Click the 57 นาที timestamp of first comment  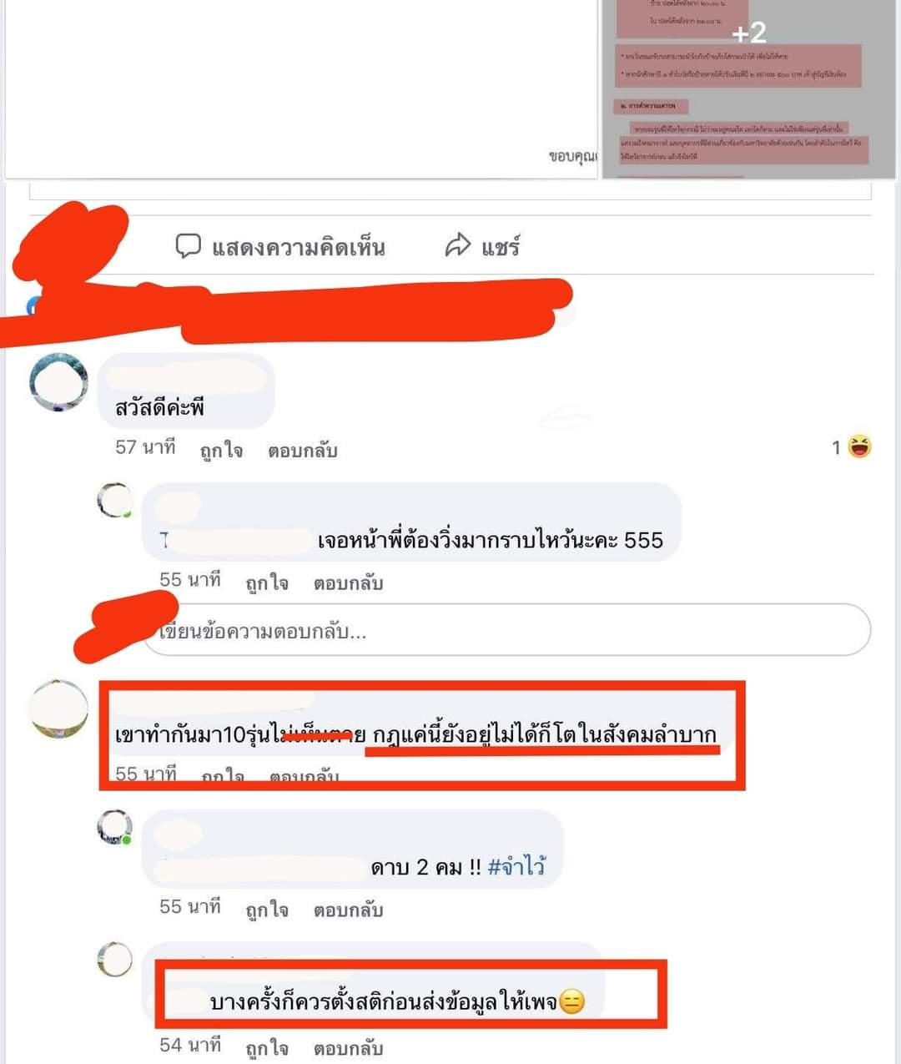click(x=145, y=448)
